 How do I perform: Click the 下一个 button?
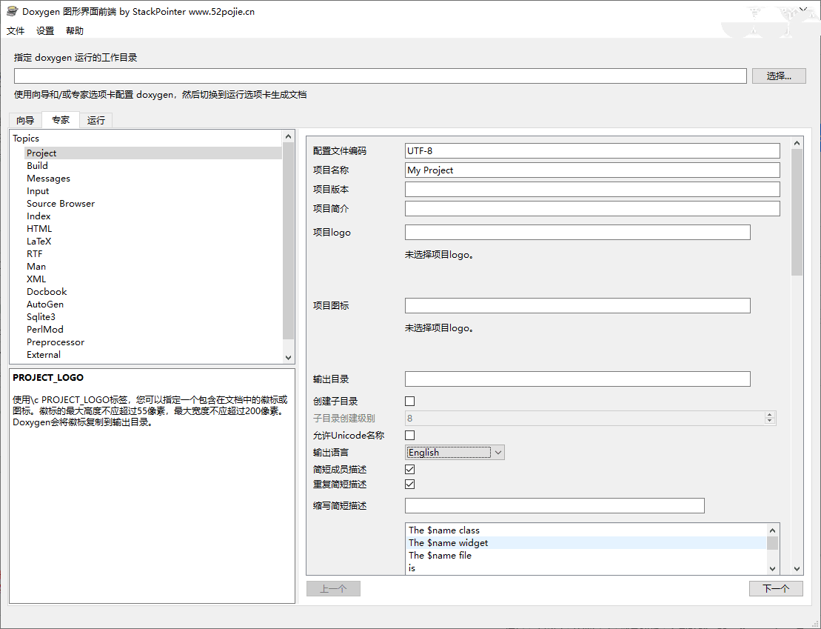tap(775, 588)
